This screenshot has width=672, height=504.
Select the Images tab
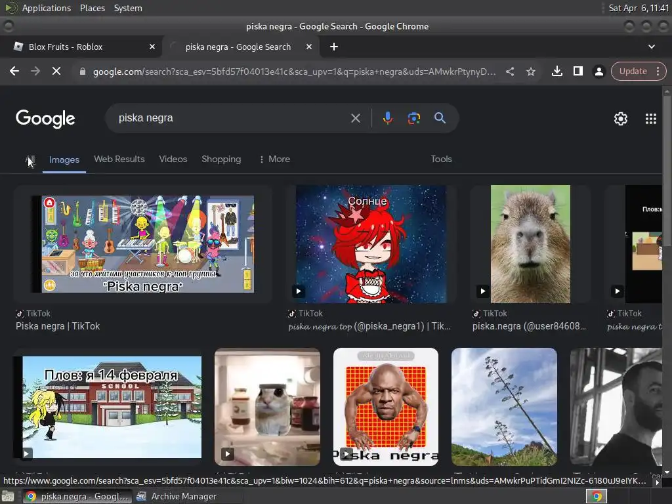pos(64,159)
